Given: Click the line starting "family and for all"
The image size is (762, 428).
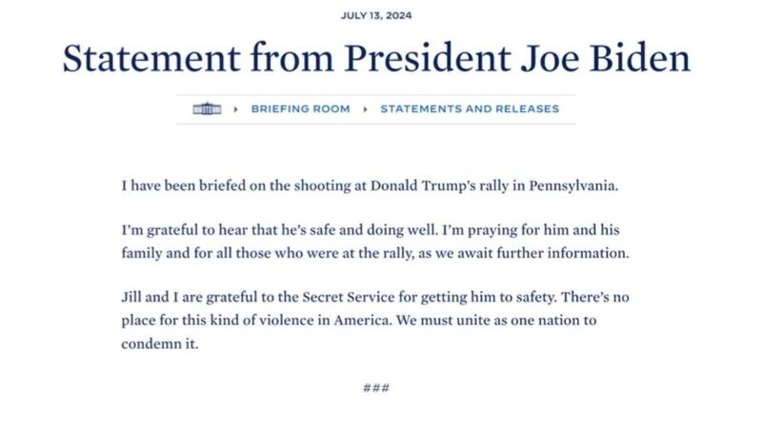Looking at the screenshot, I should [x=375, y=253].
